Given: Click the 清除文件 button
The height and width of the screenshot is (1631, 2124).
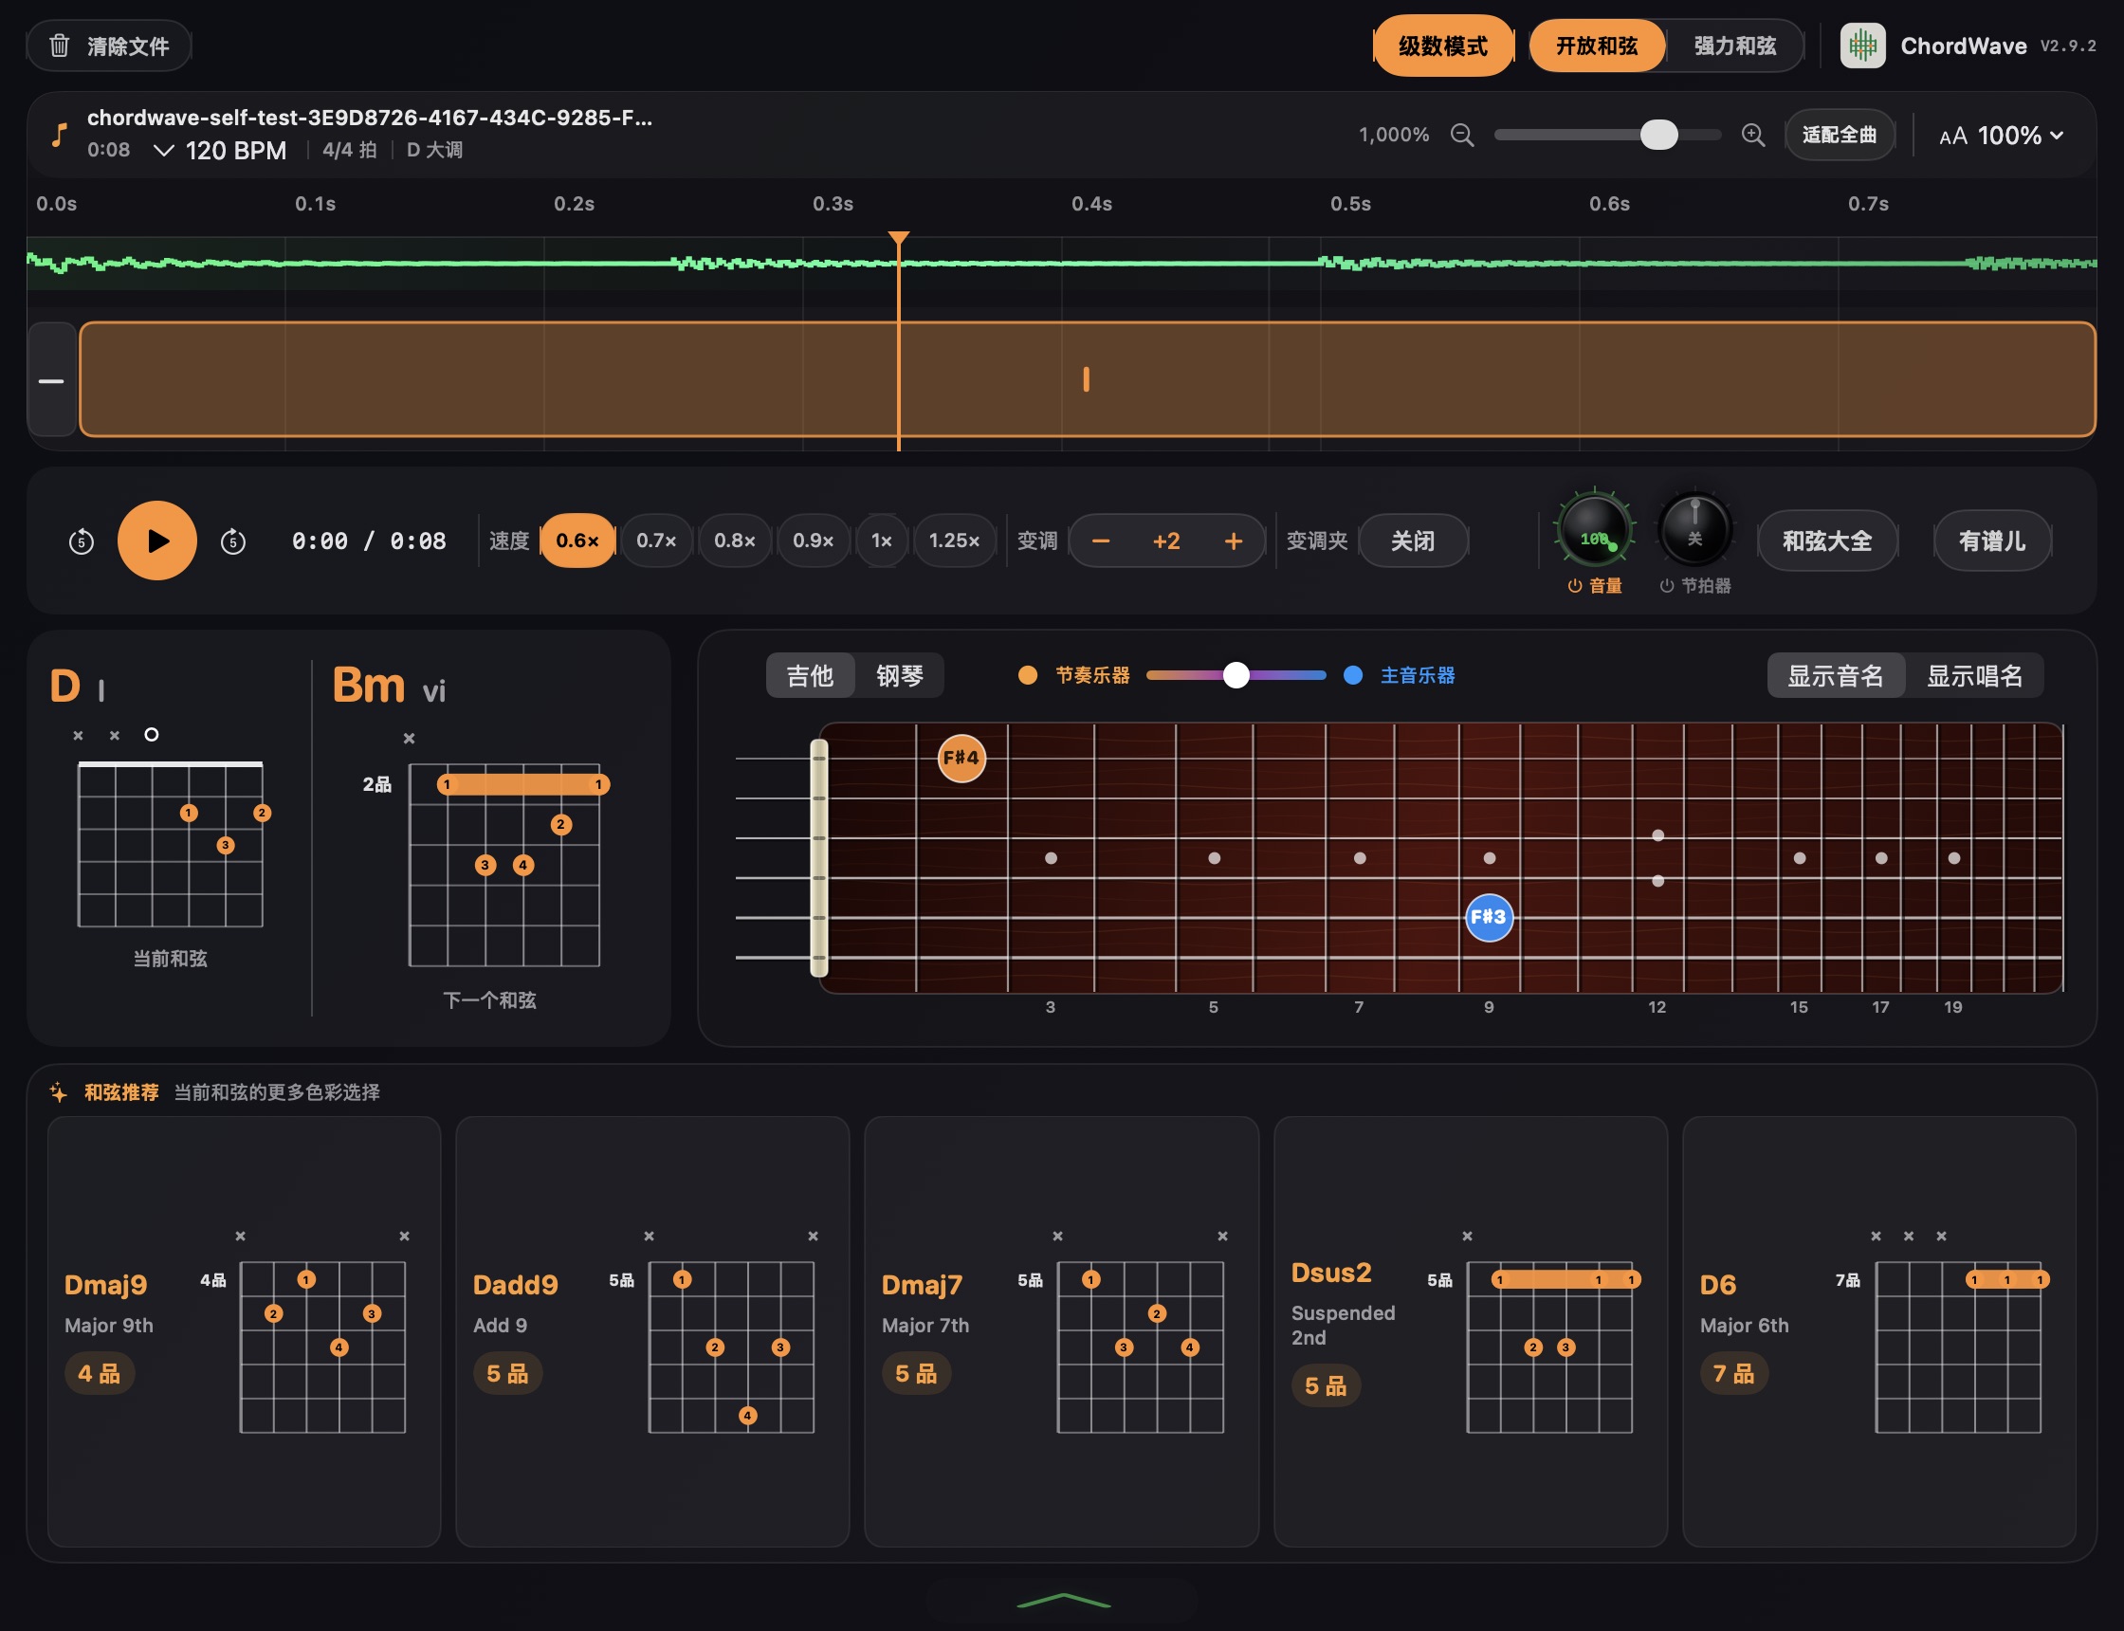Looking at the screenshot, I should [109, 46].
